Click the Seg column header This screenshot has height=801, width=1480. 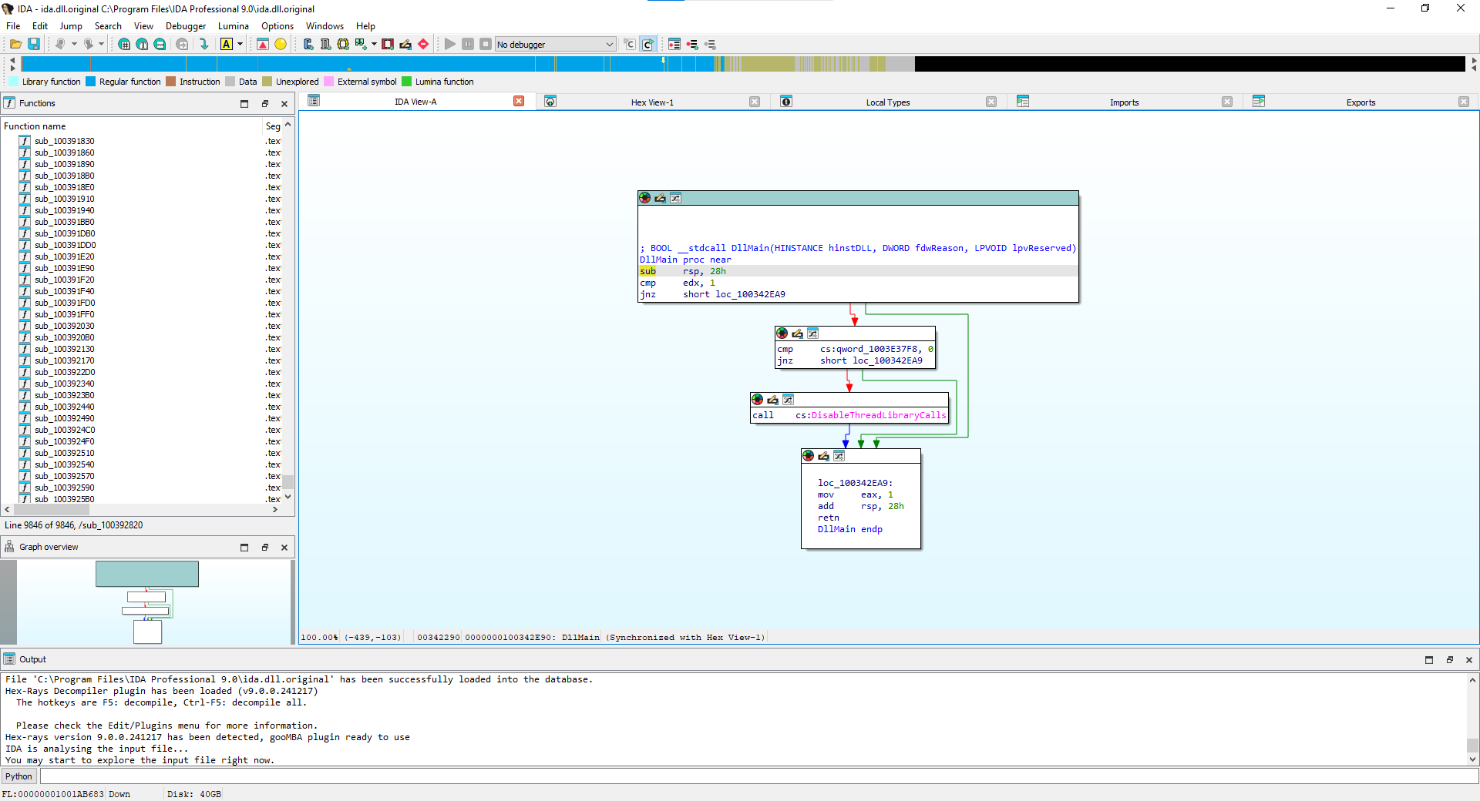point(273,126)
